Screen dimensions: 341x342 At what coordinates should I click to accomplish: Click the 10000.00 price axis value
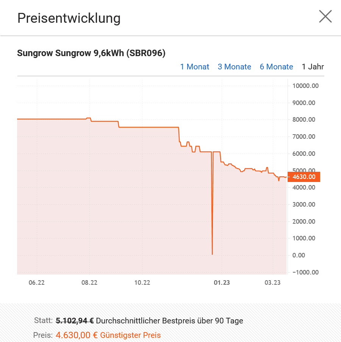305,86
